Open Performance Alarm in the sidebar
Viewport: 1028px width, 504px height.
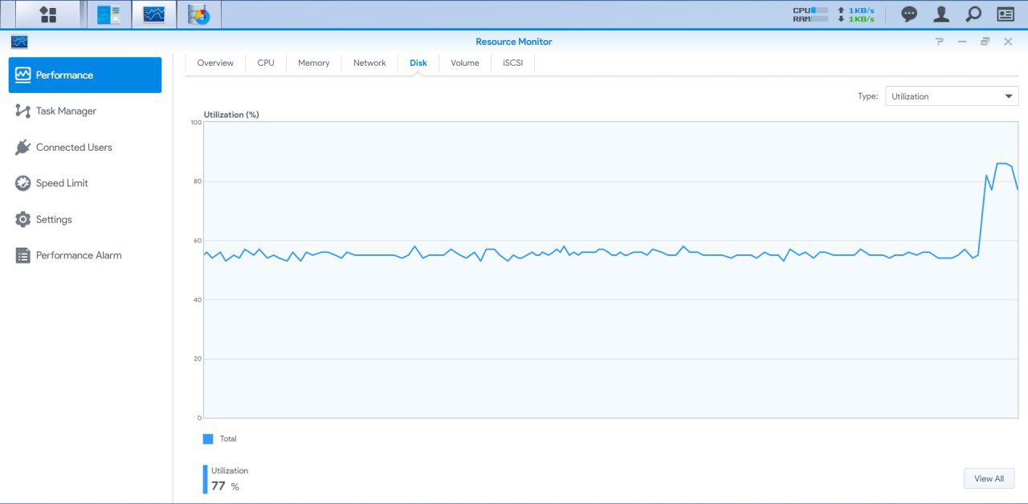click(79, 255)
